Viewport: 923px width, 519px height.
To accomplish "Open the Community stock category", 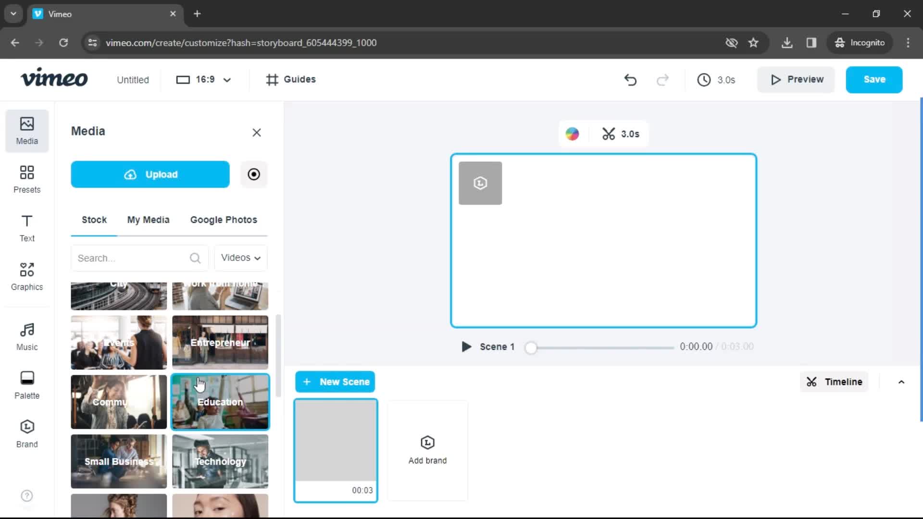I will 119,402.
